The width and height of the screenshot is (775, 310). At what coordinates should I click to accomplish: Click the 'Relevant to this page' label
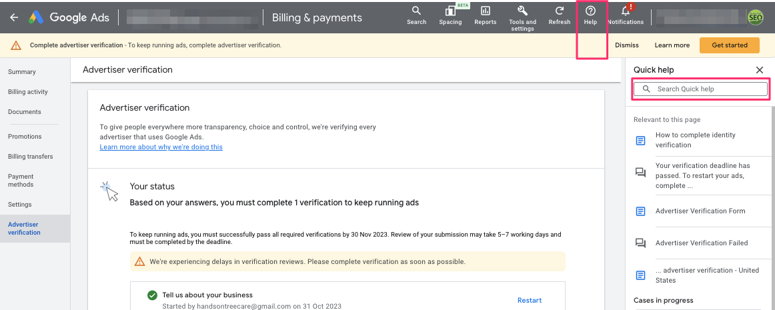coord(667,119)
